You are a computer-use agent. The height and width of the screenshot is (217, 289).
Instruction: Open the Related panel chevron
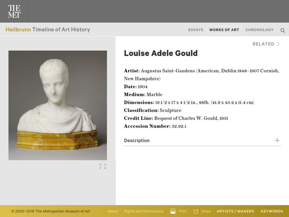[278, 44]
